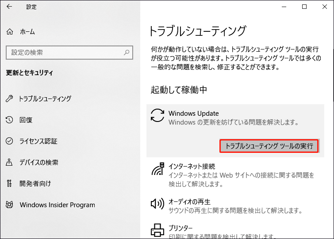Click the search magnifier icon in the settings search
The height and width of the screenshot is (239, 334).
coord(127,53)
